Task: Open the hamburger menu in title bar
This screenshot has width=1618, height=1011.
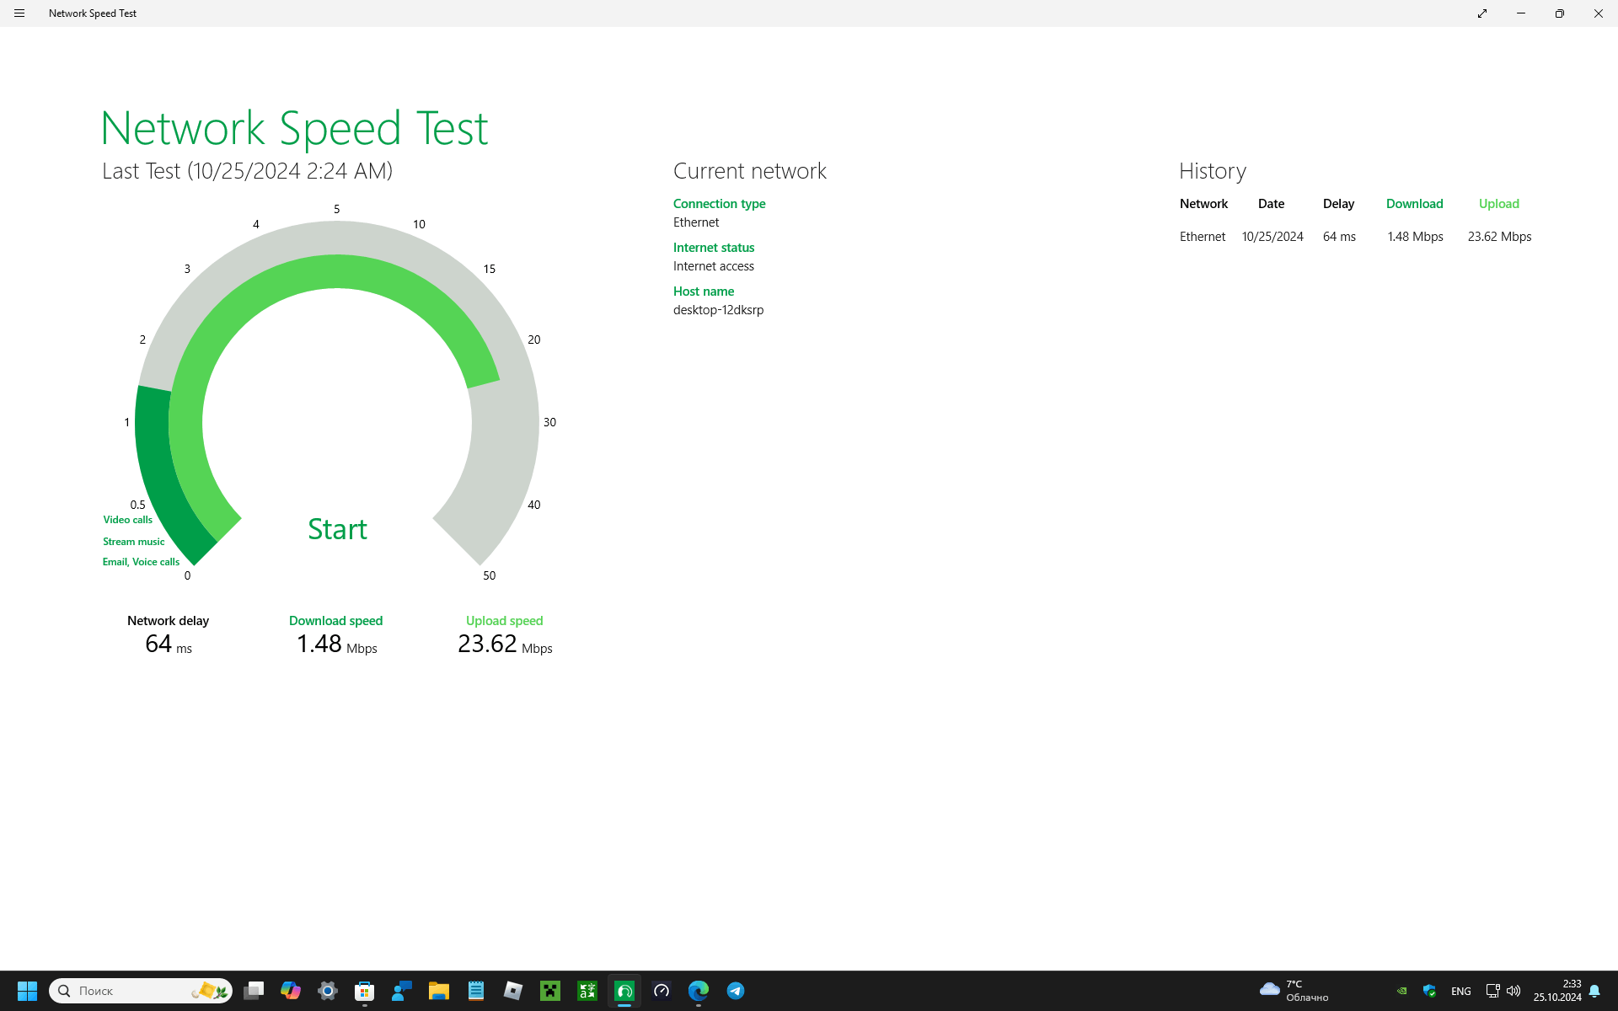Action: tap(19, 13)
